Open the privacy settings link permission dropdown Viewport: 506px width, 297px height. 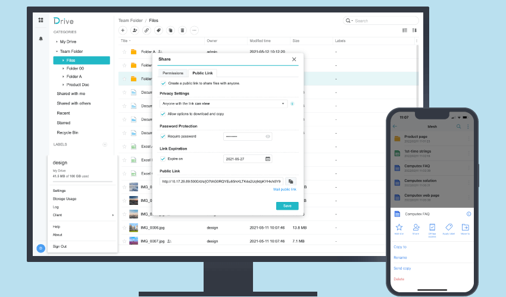(224, 103)
